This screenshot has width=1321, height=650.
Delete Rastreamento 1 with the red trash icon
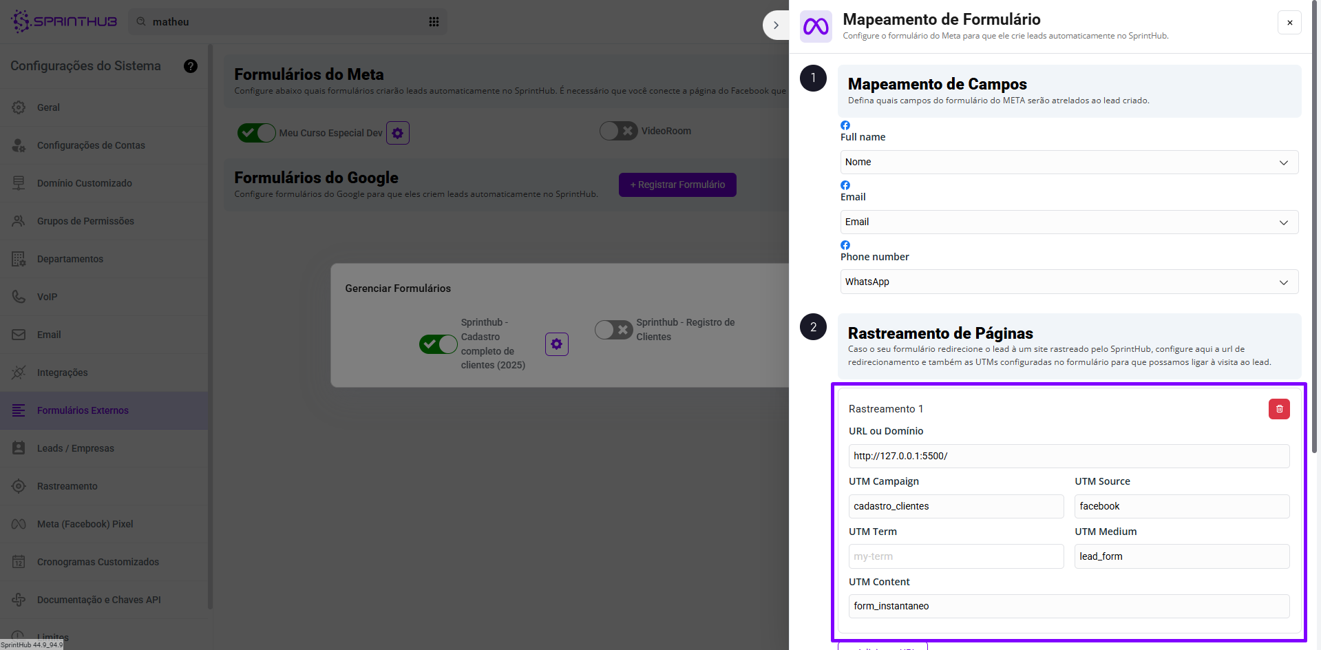(1279, 409)
